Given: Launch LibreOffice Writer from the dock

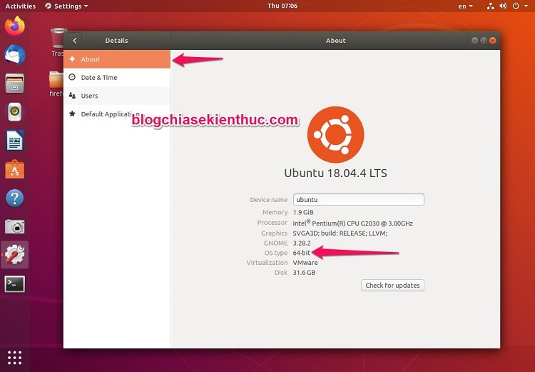Looking at the screenshot, I should (15, 141).
